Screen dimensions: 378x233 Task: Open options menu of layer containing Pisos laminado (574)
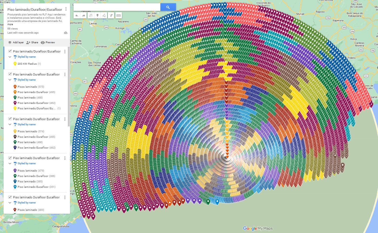[65, 119]
